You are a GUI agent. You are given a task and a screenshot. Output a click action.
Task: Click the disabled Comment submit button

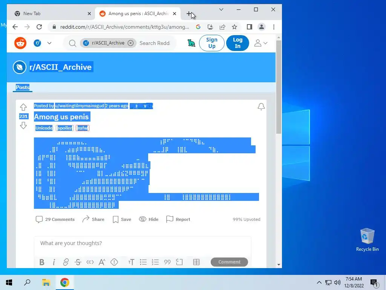pyautogui.click(x=229, y=262)
